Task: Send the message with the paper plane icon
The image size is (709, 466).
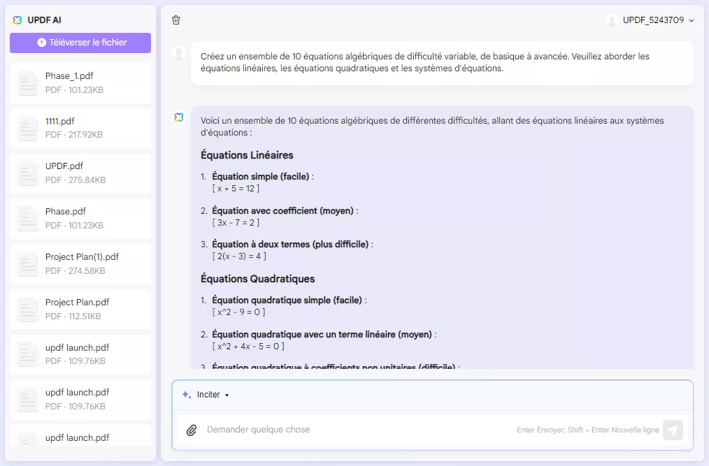Action: (673, 430)
